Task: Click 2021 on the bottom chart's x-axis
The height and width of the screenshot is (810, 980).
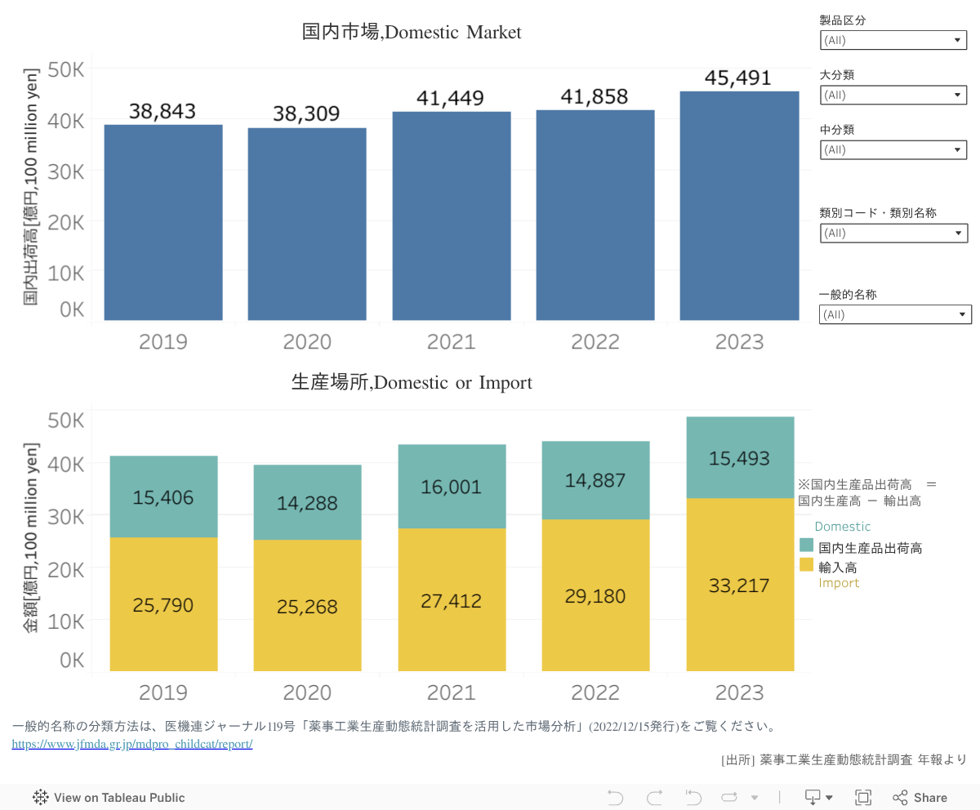Action: coord(452,692)
